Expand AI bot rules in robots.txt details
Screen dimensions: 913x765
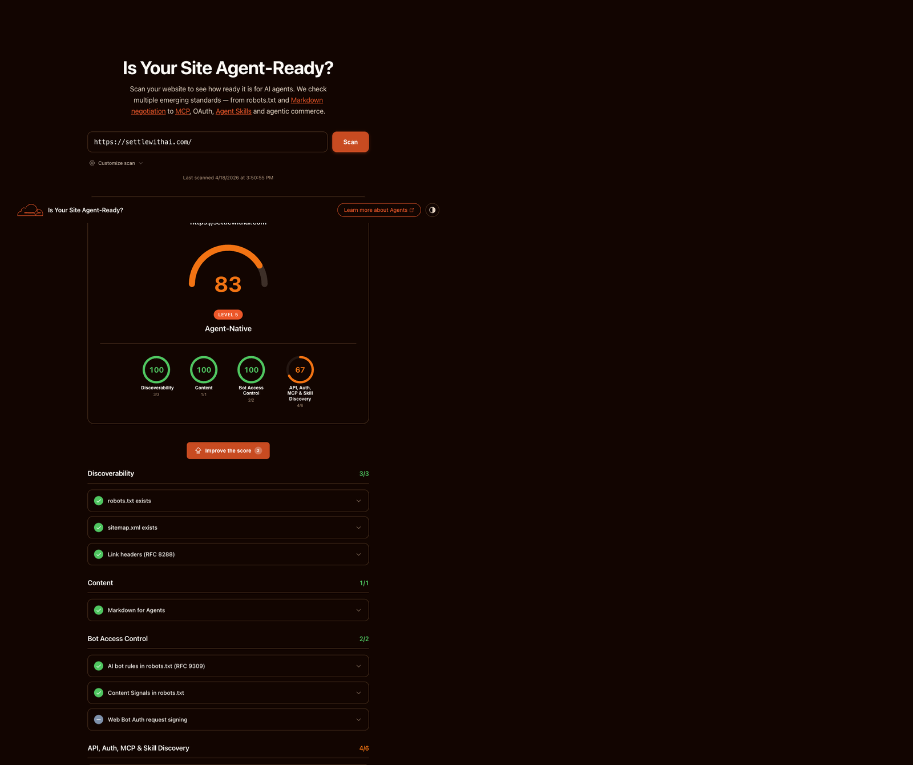point(358,666)
